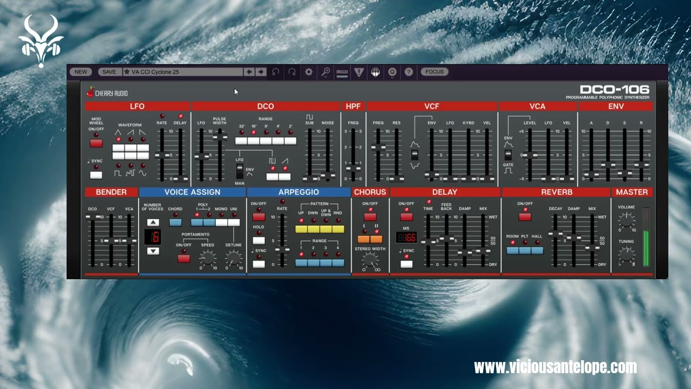The height and width of the screenshot is (389, 691).
Task: Click the redo icon in the toolbar
Action: 292,72
